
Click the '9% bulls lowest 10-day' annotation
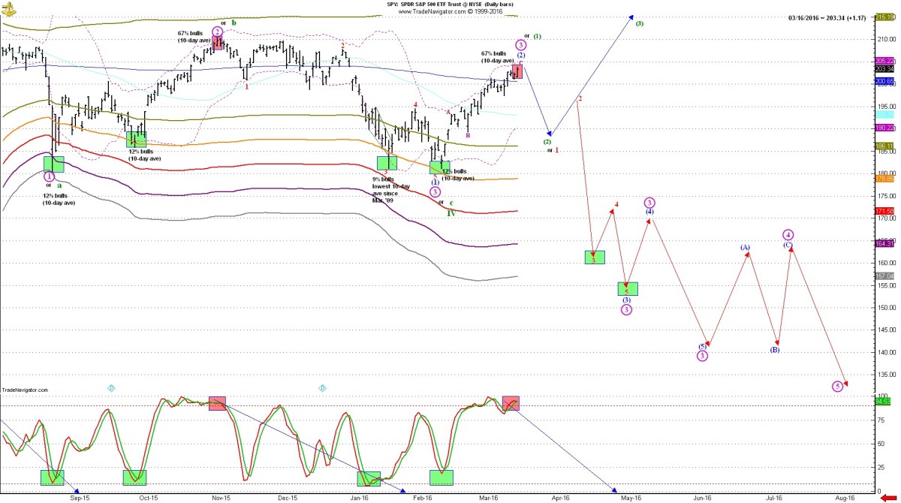[391, 190]
